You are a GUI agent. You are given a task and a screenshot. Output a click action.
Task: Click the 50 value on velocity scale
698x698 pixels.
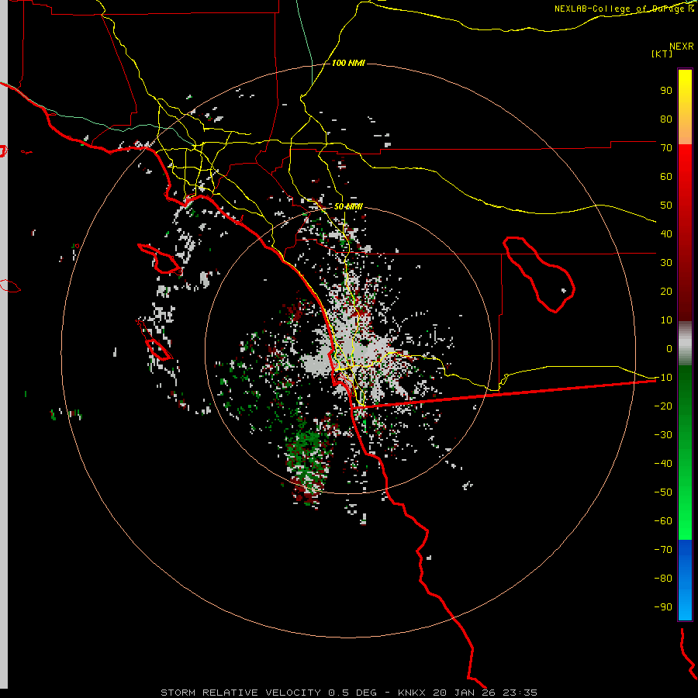(666, 206)
